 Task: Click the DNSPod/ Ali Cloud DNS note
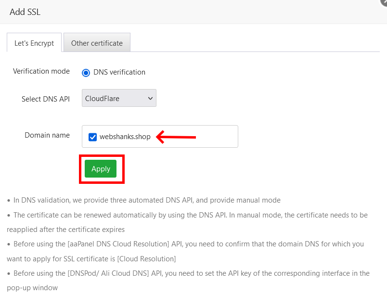[188, 281]
